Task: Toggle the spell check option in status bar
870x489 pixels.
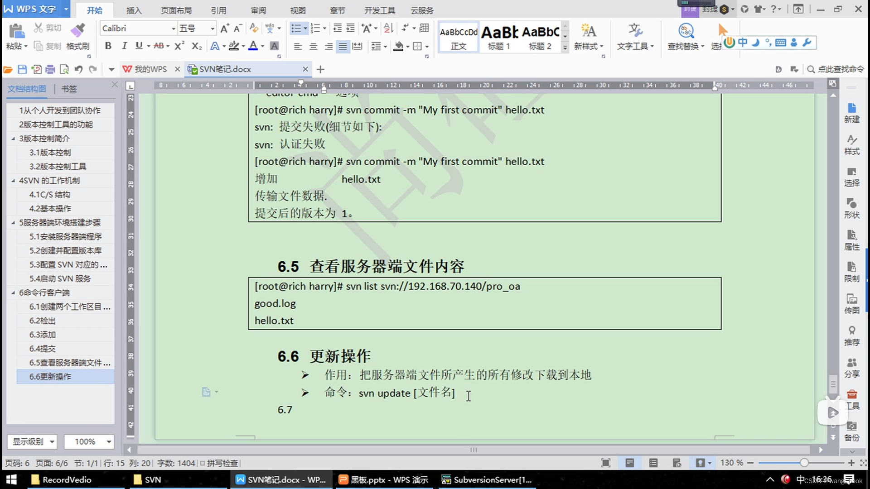Action: coord(219,463)
